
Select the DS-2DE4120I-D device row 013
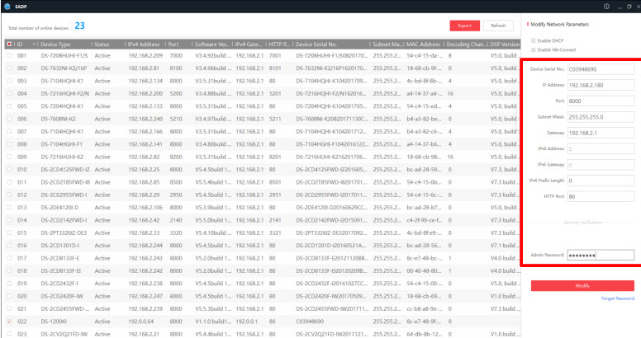pyautogui.click(x=248, y=207)
